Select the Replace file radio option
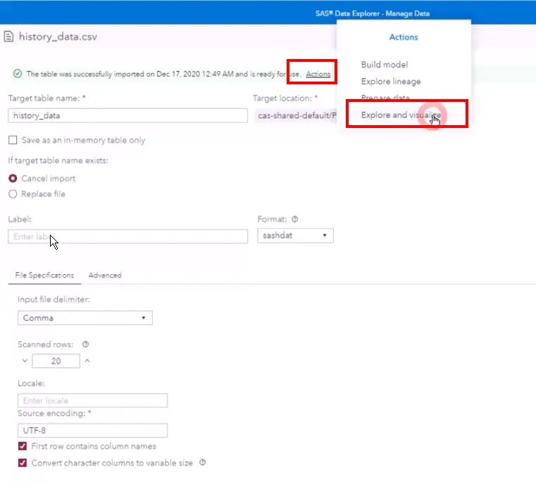The image size is (536, 483). click(13, 194)
